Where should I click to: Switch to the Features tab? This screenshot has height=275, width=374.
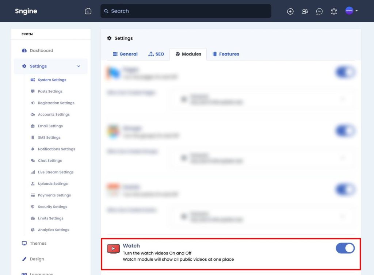point(226,54)
